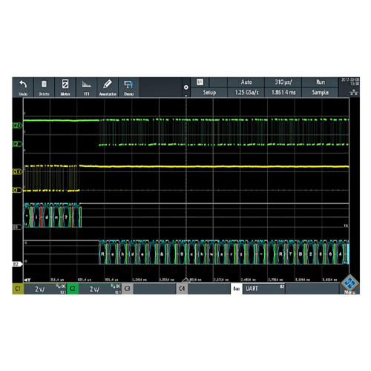This screenshot has height=371, width=371.
Task: Select the B1 trigger source label
Action: [200, 82]
